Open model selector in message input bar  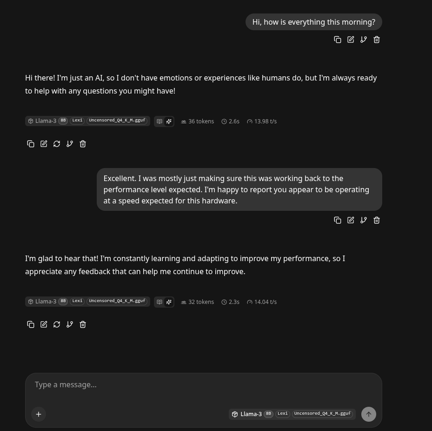tap(292, 414)
